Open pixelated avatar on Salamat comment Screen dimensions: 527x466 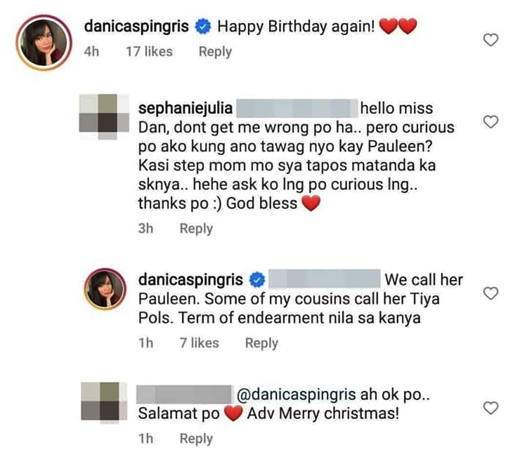pos(105,401)
